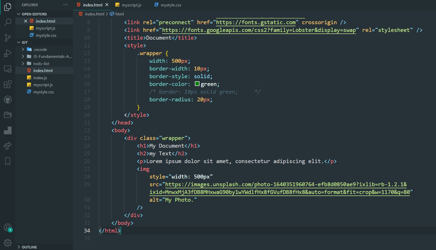
Task: Open index.js in file tree
Action: click(40, 78)
